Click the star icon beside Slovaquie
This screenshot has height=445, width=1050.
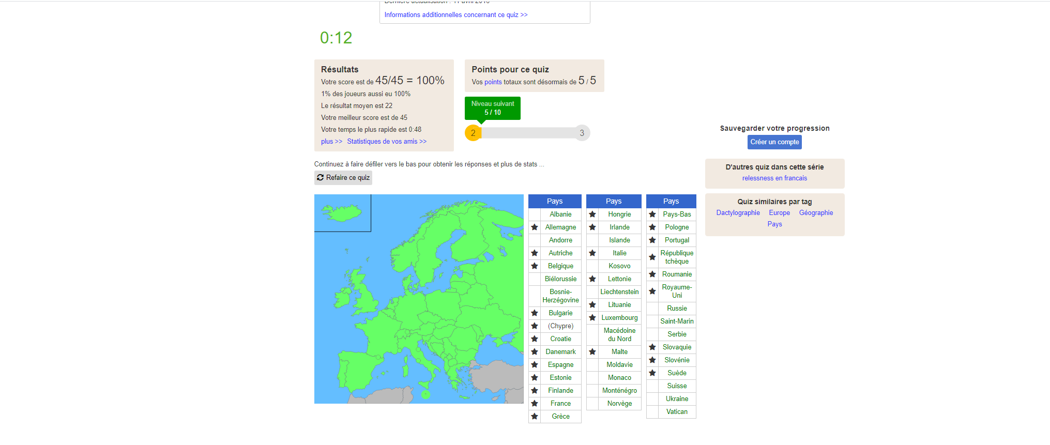652,347
